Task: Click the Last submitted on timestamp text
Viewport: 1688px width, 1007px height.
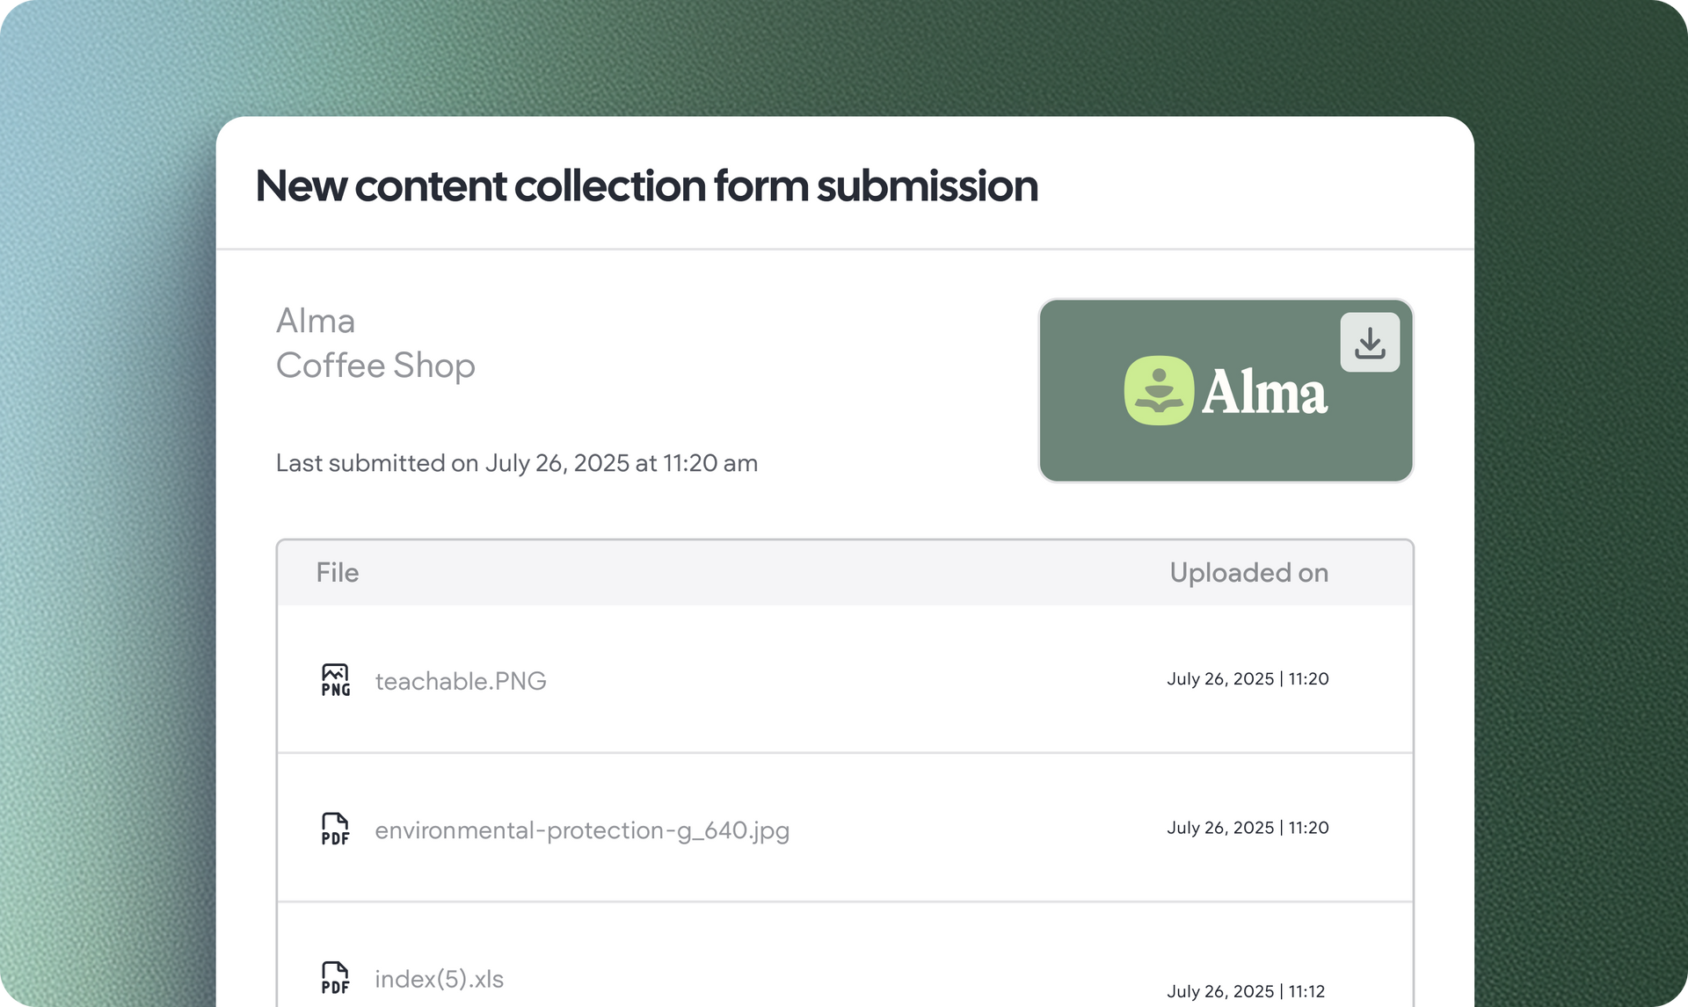Action: coord(517,463)
